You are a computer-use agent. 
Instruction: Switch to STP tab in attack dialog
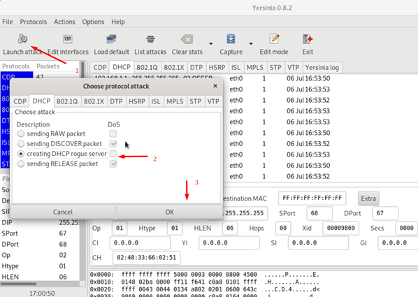196,101
